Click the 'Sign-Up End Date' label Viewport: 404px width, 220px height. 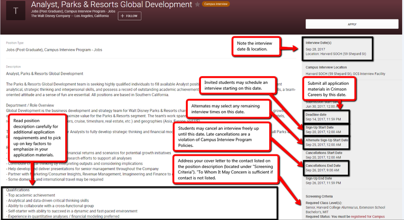point(319,178)
